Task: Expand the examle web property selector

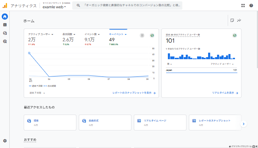Action: click(54, 7)
